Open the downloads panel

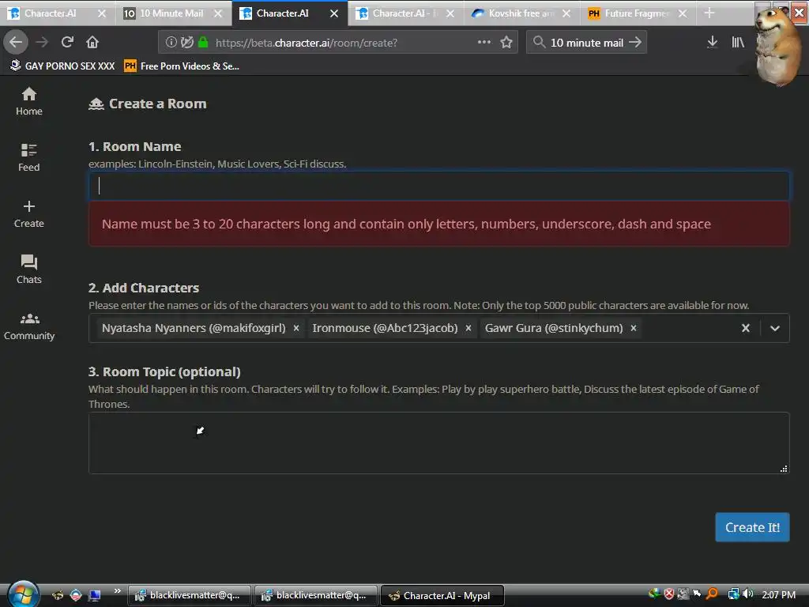coord(712,43)
